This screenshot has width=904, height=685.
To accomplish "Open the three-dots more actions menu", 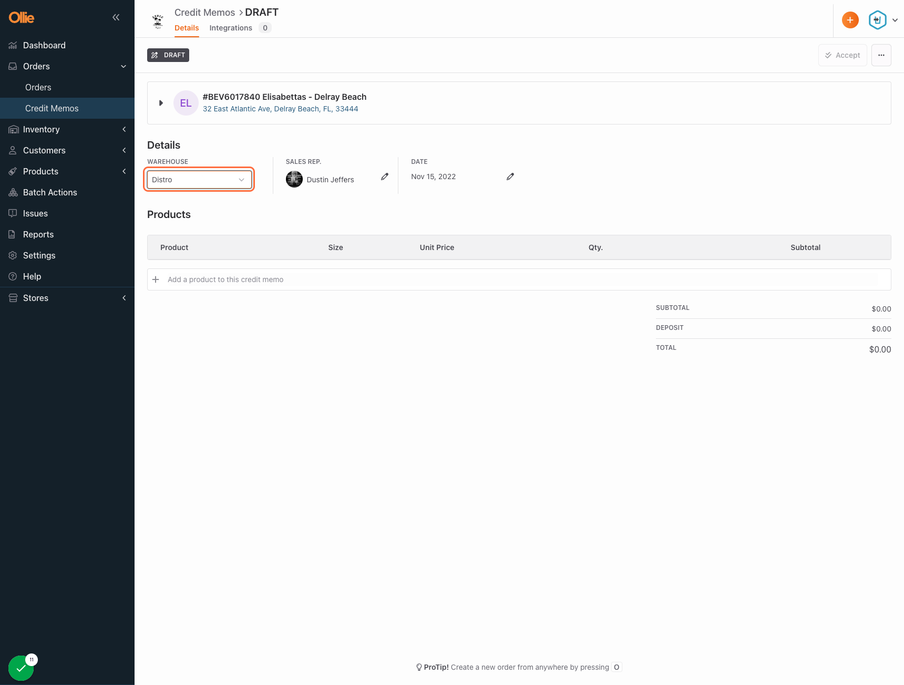I will (881, 55).
